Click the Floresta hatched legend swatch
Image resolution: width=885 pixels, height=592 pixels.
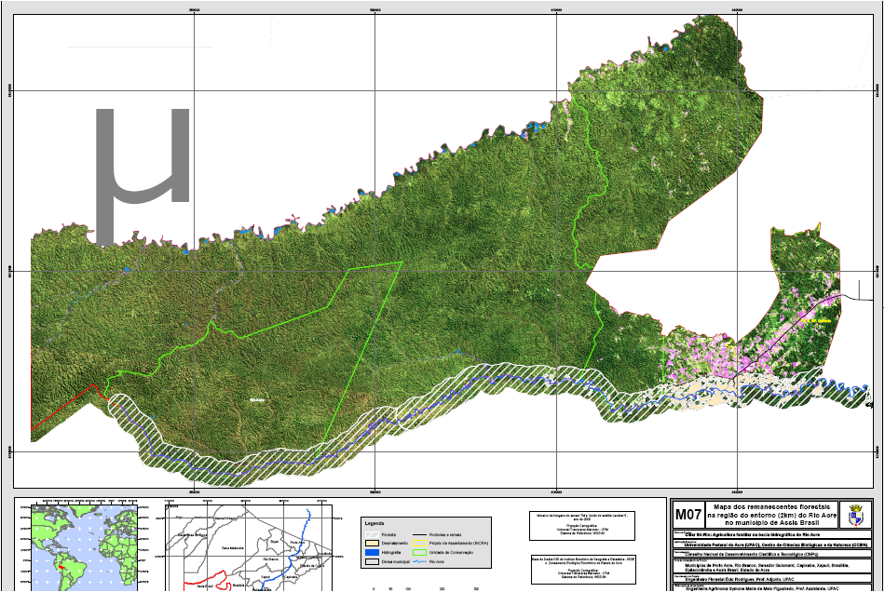(x=372, y=534)
